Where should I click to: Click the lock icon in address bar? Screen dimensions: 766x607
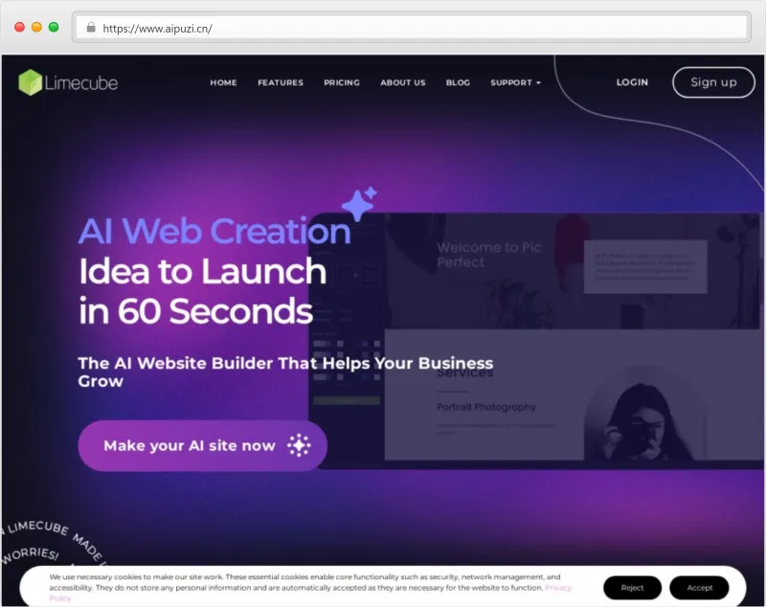[x=91, y=28]
